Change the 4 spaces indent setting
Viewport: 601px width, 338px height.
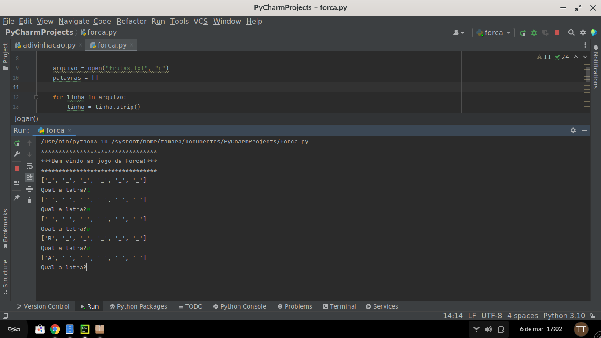pyautogui.click(x=523, y=316)
